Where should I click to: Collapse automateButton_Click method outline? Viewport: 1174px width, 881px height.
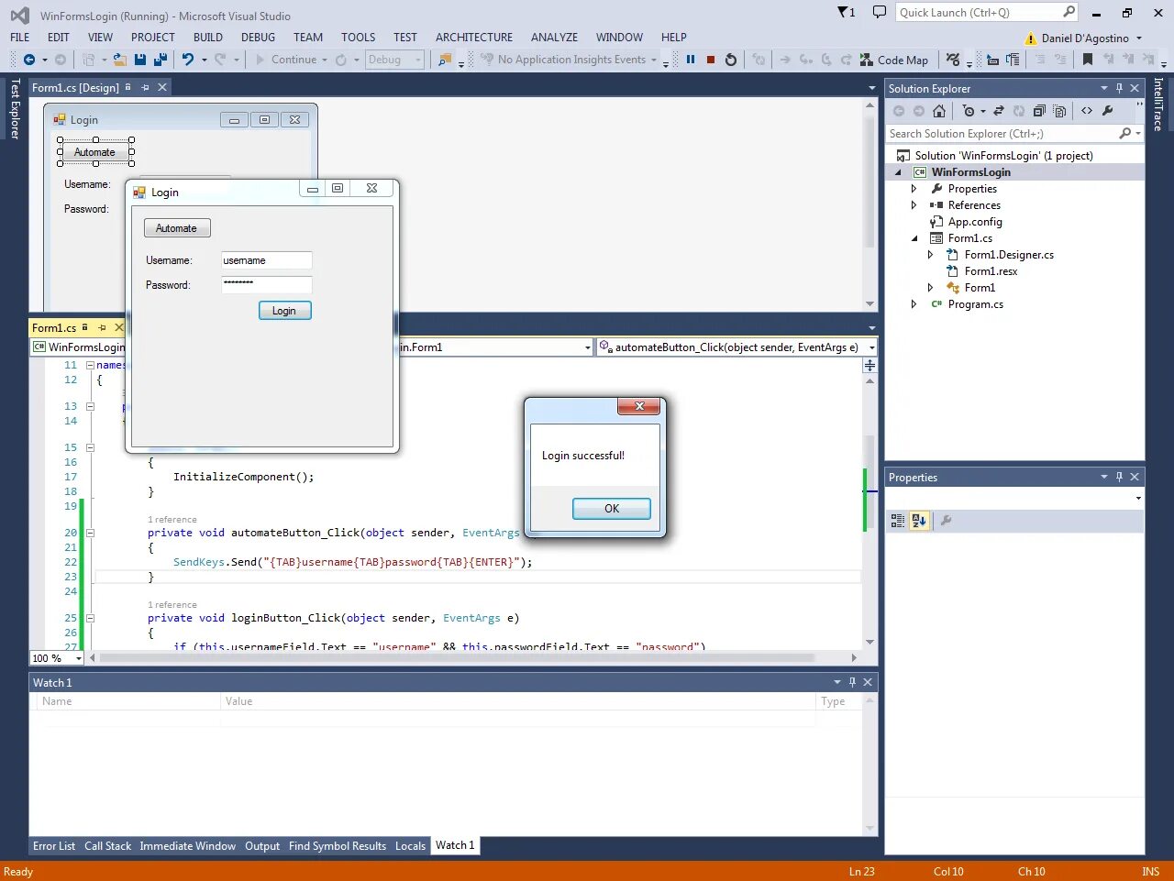point(90,533)
